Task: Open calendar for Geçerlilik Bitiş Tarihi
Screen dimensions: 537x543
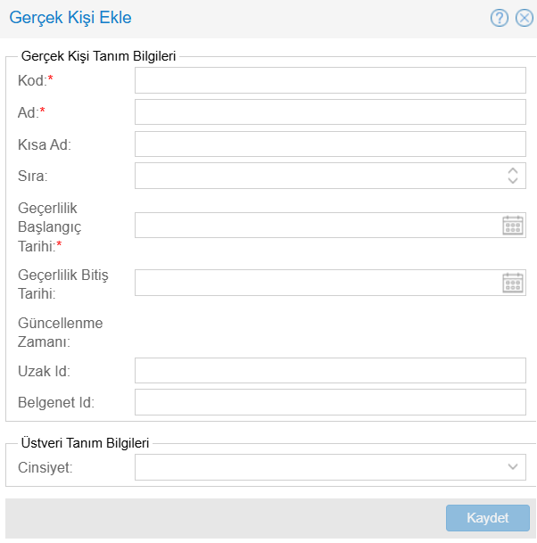Action: coord(512,283)
